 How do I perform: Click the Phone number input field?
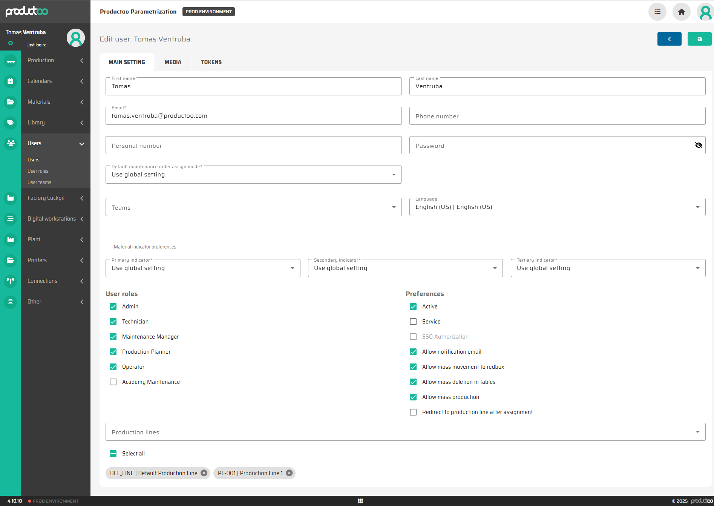(x=557, y=116)
